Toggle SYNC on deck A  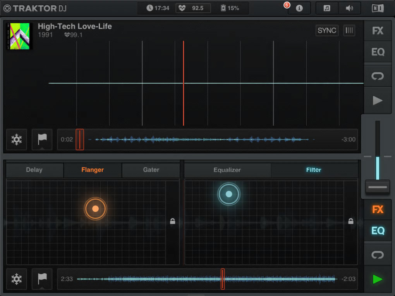click(x=327, y=31)
